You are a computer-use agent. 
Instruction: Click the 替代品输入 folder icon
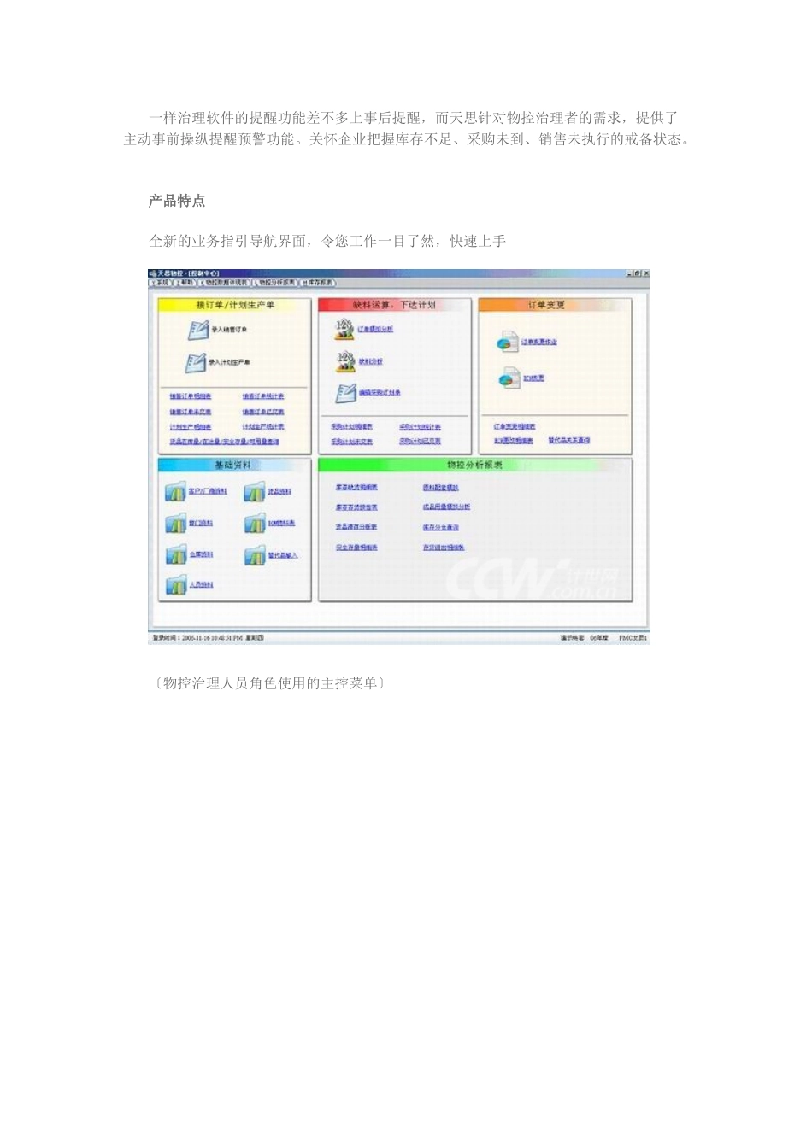[x=255, y=555]
